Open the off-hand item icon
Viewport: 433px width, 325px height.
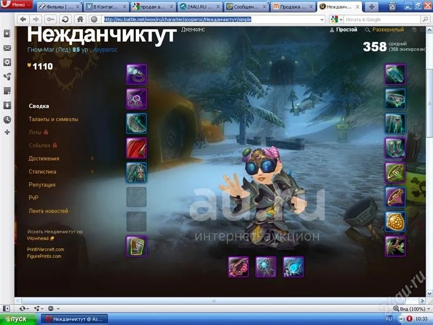click(x=266, y=267)
